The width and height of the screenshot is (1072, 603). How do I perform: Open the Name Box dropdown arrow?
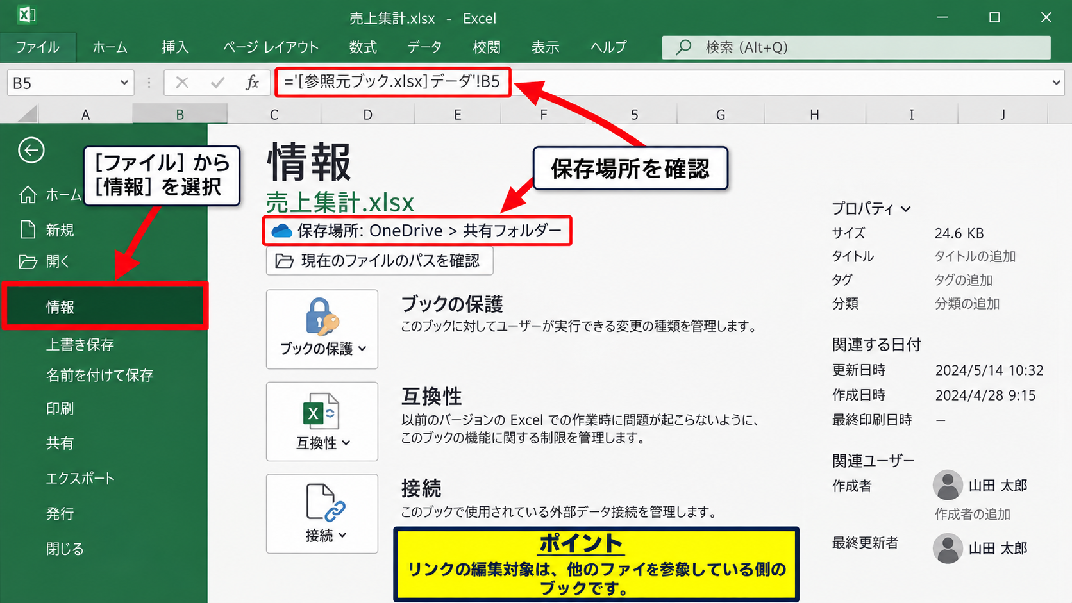[124, 83]
